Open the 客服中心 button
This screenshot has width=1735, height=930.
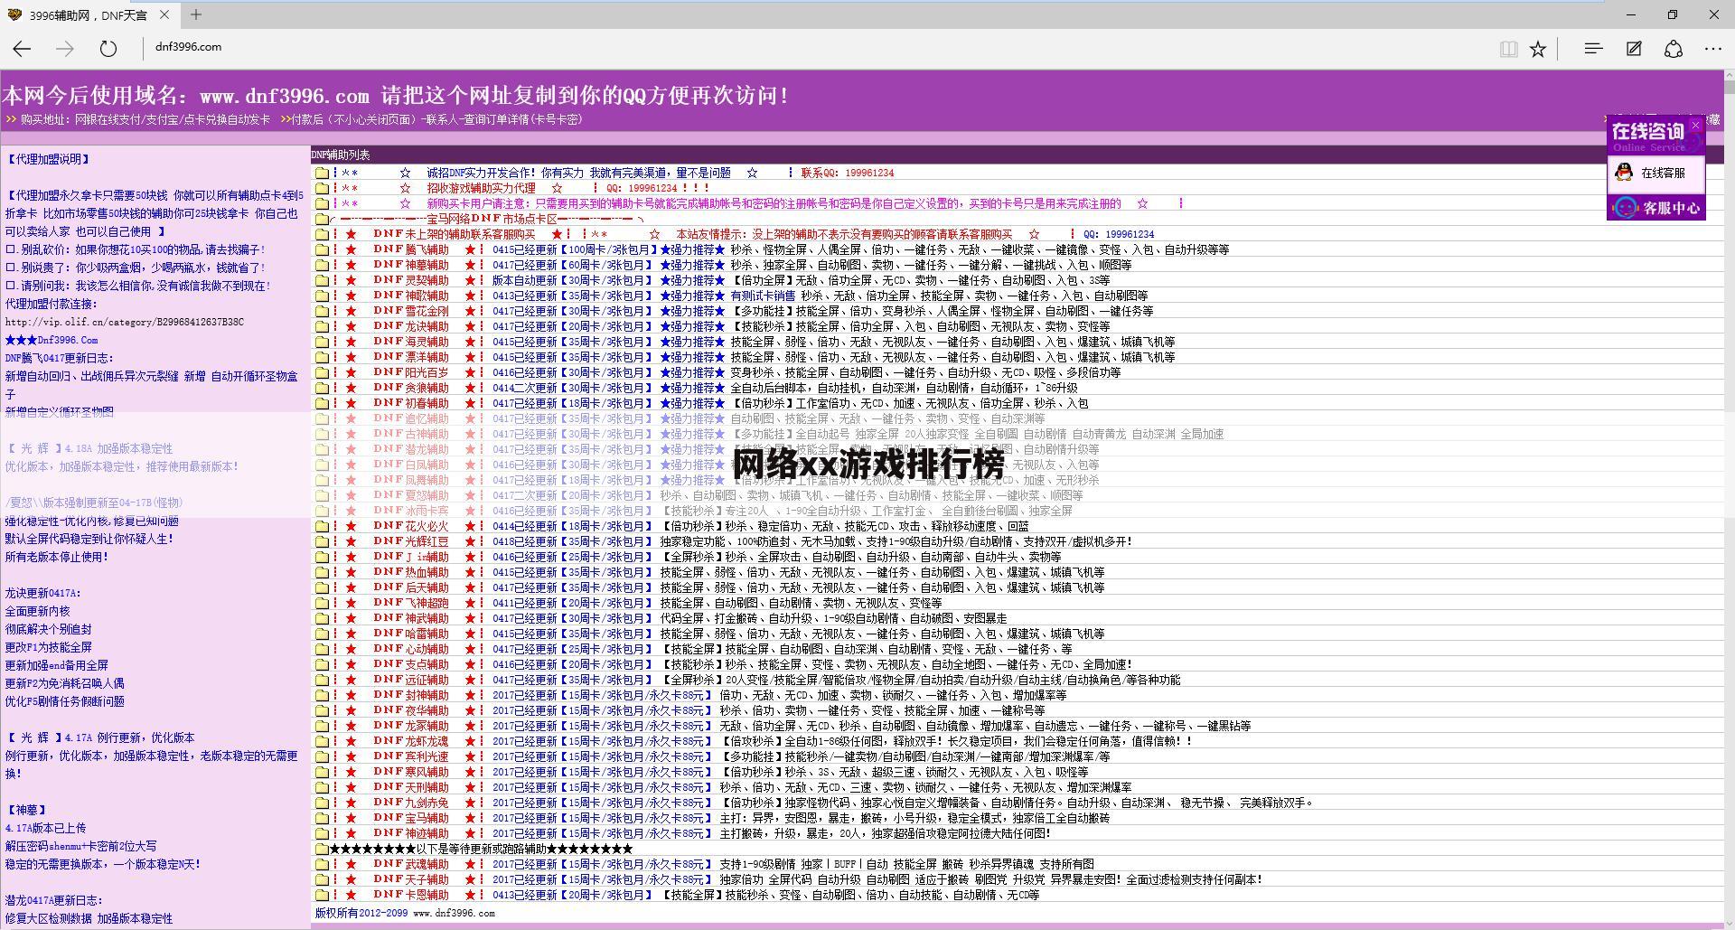pyautogui.click(x=1656, y=208)
